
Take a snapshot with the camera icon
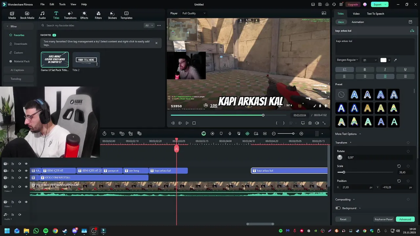point(310,123)
